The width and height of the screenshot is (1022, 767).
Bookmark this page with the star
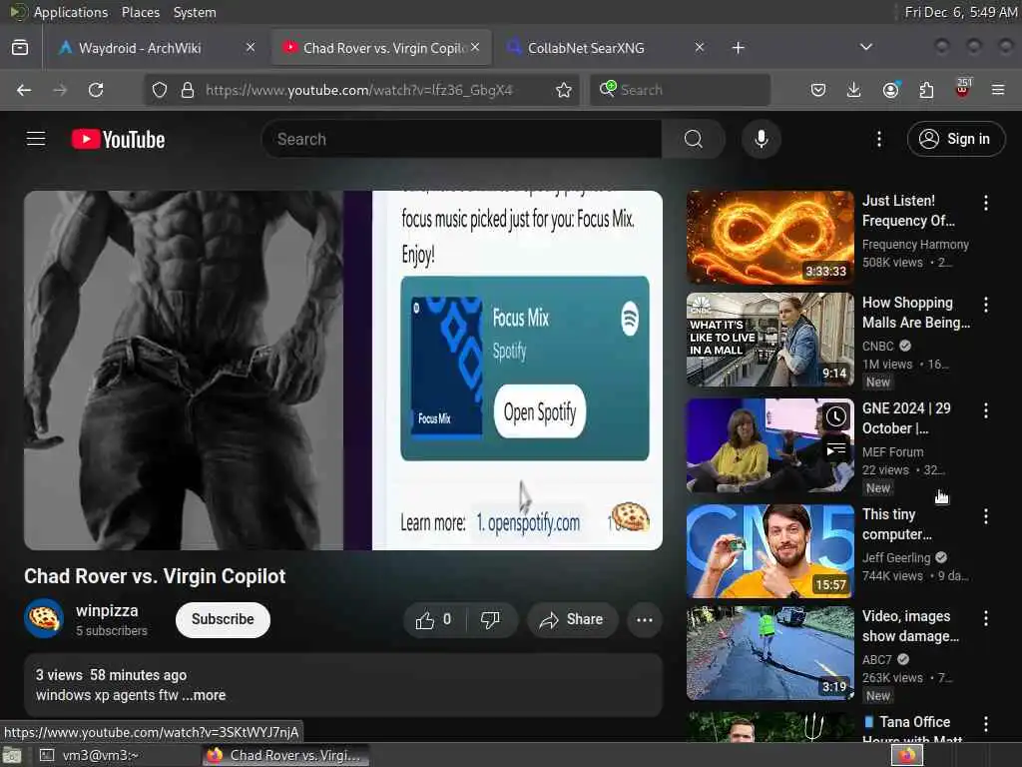pos(564,90)
